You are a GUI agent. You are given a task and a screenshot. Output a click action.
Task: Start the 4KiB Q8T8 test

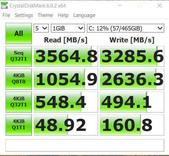point(19,79)
